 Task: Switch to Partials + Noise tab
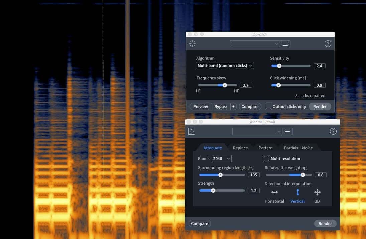point(298,148)
